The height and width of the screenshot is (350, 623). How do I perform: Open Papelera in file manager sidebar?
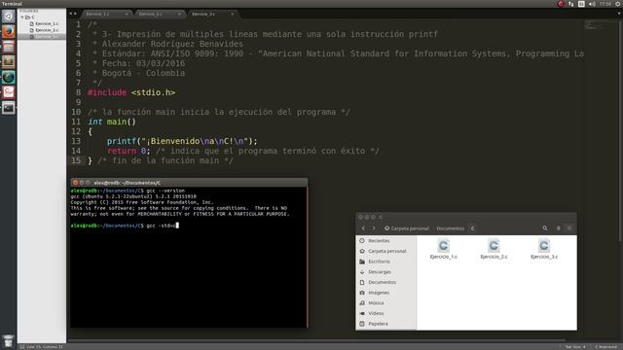pos(385,324)
